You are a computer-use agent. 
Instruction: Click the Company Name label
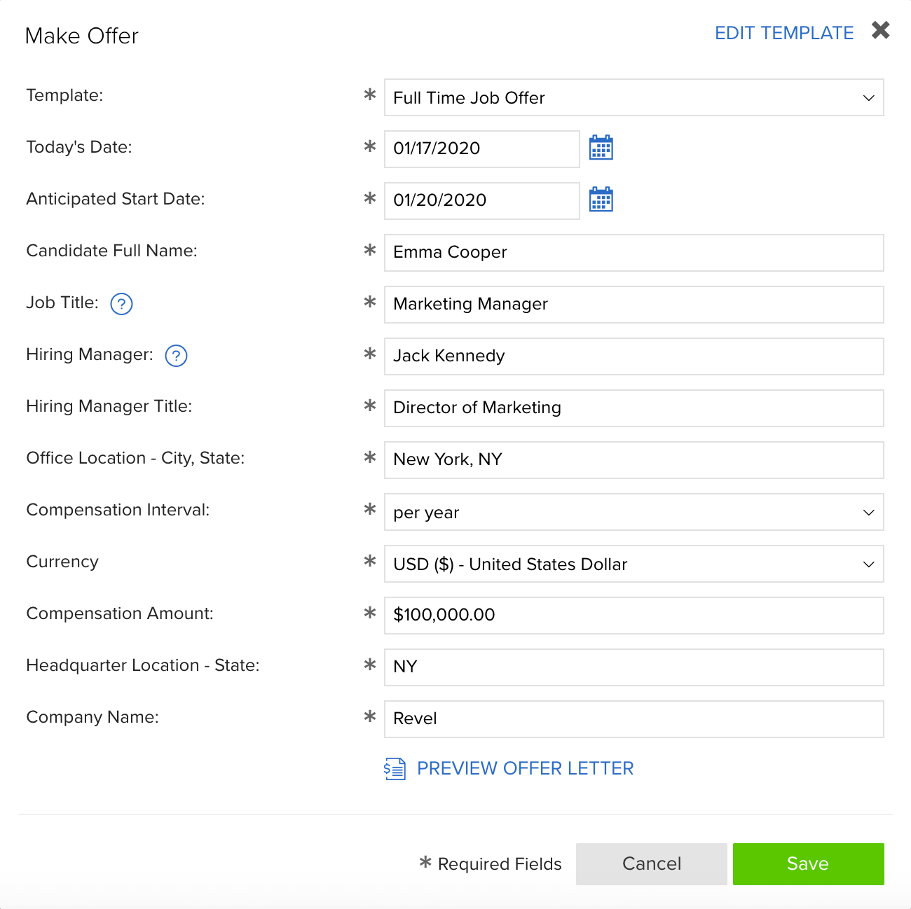click(93, 717)
